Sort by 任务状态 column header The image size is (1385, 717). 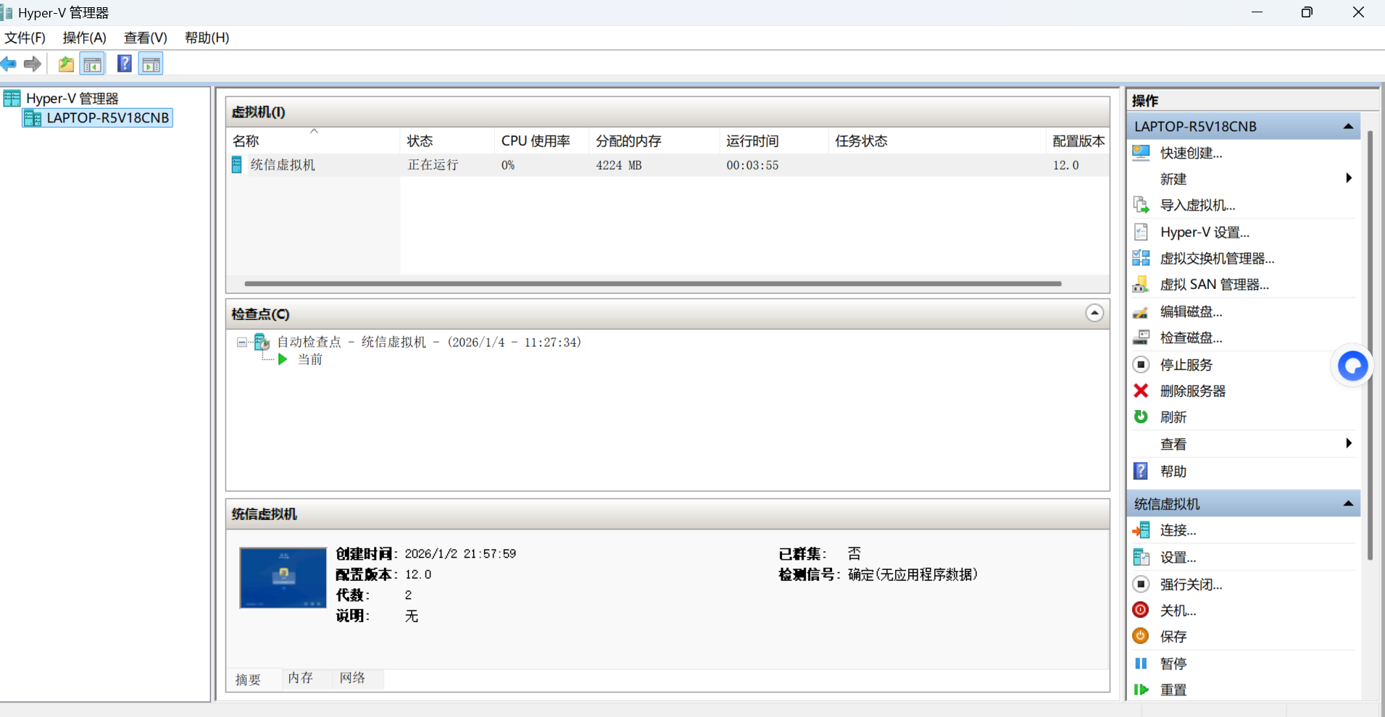click(x=937, y=141)
